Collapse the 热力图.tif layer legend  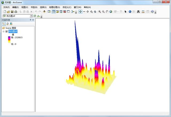(3, 31)
